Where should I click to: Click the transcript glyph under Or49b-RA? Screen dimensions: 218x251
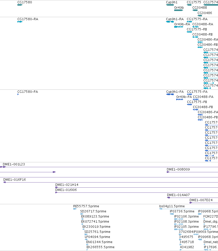pyautogui.click(x=179, y=27)
